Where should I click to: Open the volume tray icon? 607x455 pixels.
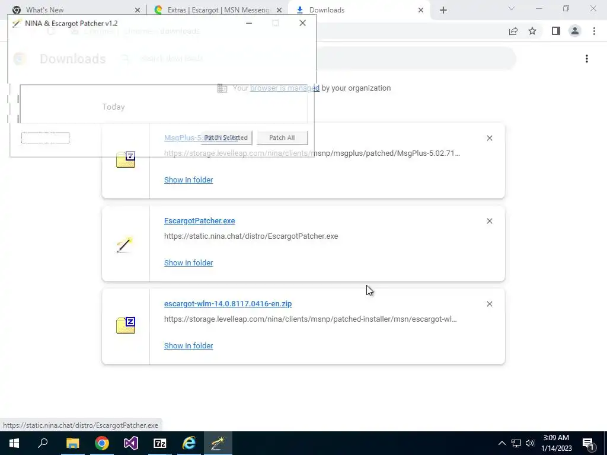pyautogui.click(x=530, y=443)
